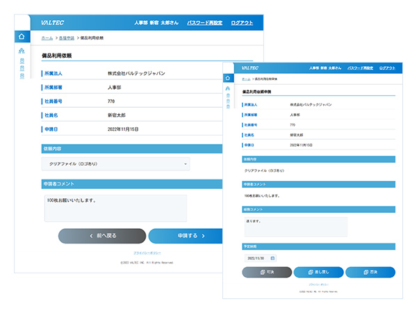
Task: Click the 新宿太郎 value in the back window
Action: click(117, 115)
